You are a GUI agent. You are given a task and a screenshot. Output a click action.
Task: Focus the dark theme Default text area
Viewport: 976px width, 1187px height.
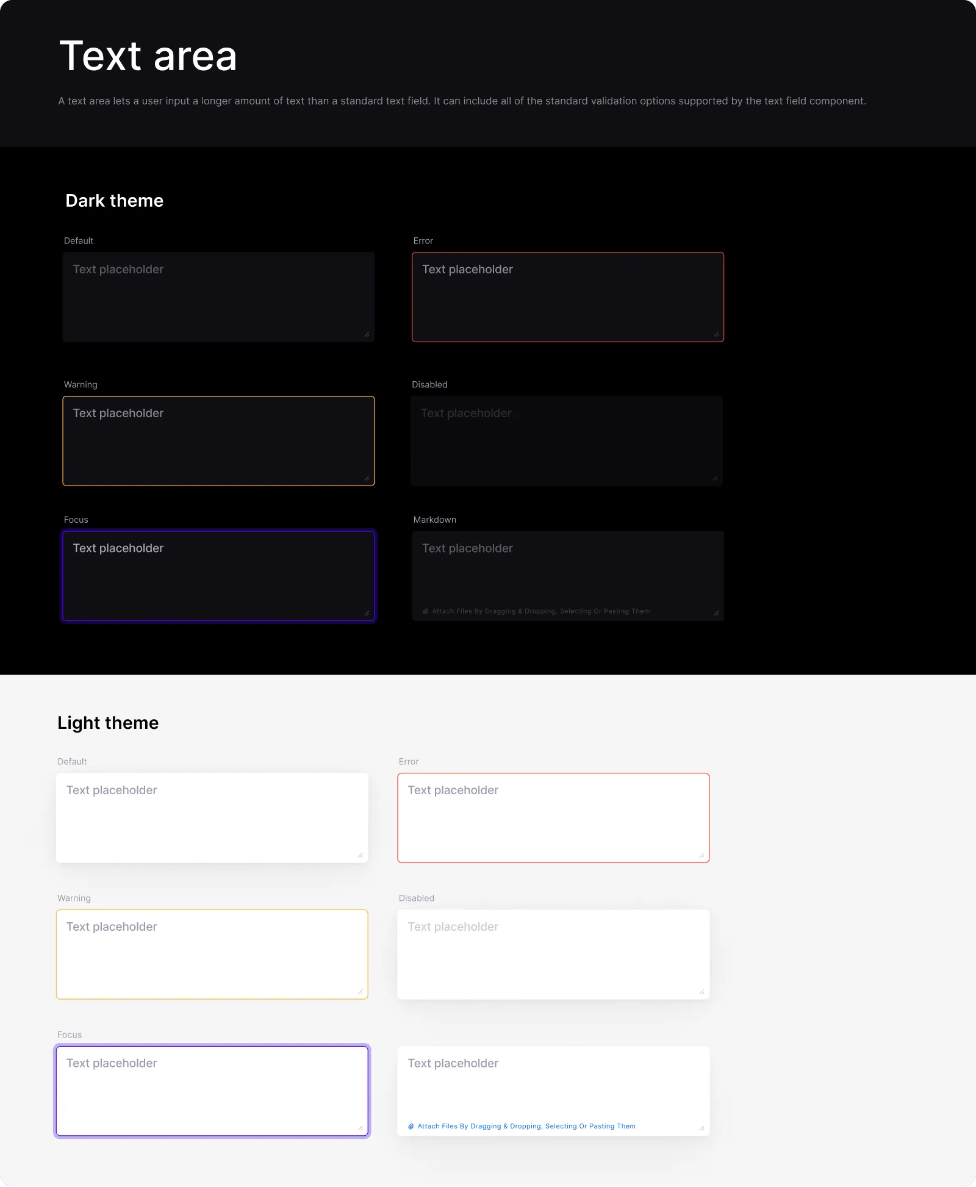click(x=218, y=297)
